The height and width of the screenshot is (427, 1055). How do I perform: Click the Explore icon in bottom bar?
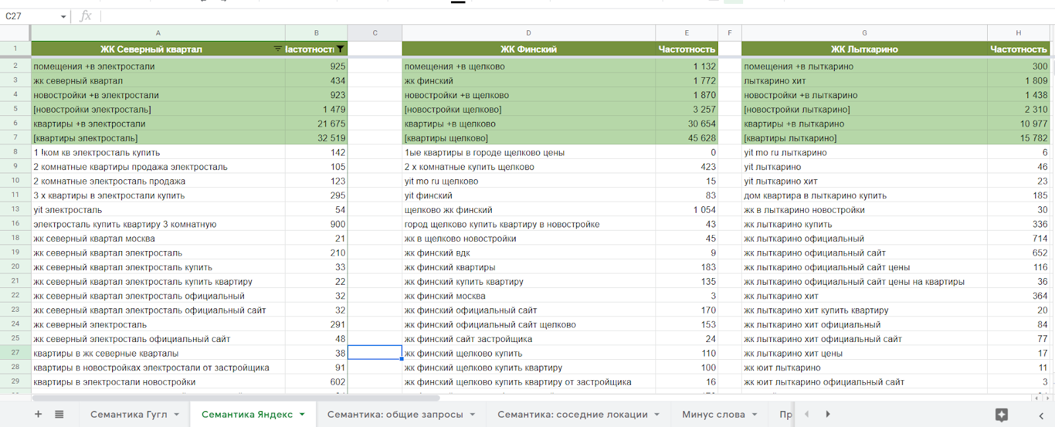(x=1002, y=414)
